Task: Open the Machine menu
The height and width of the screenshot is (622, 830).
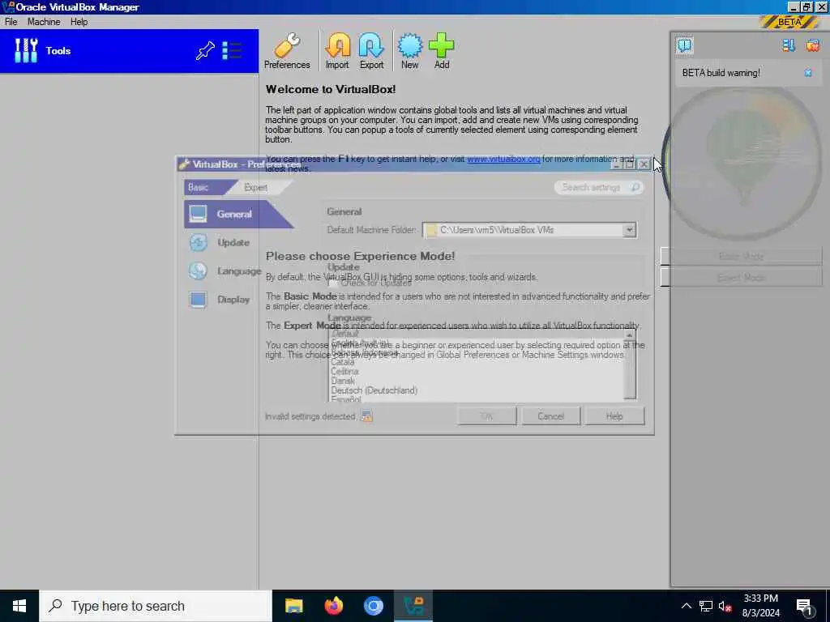Action: [44, 22]
